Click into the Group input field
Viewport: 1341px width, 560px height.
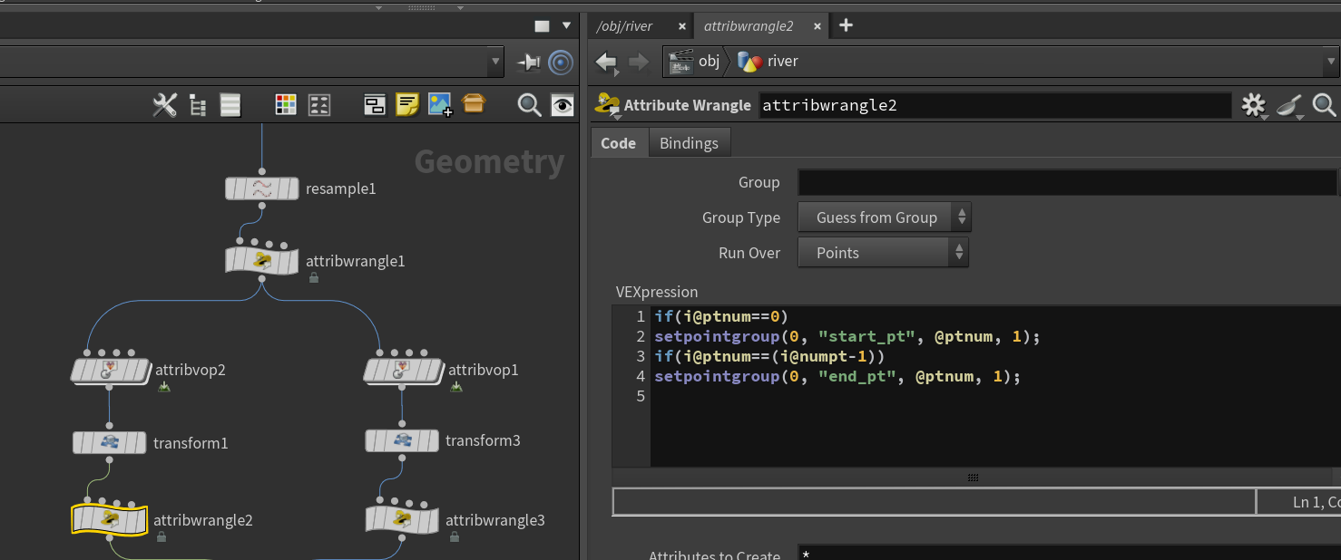click(1067, 182)
